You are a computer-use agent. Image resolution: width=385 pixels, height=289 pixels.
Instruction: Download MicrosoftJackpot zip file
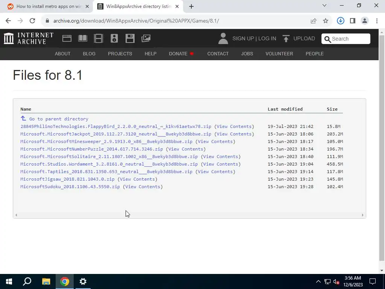(116, 134)
